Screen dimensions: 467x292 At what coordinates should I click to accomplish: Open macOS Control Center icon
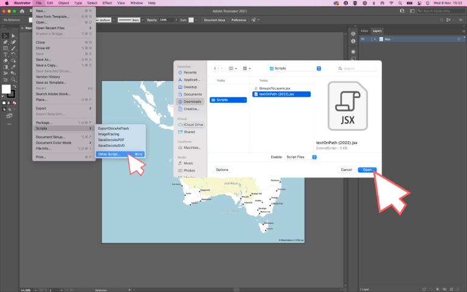tap(420, 3)
